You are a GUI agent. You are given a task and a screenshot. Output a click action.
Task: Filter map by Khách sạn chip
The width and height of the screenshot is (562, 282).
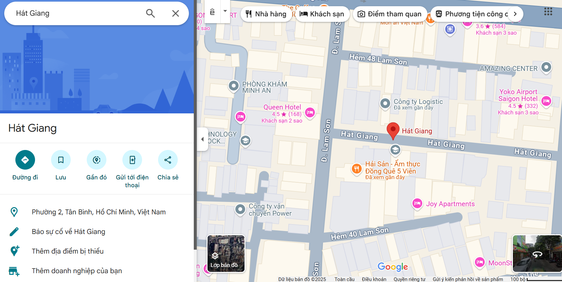[x=322, y=14]
